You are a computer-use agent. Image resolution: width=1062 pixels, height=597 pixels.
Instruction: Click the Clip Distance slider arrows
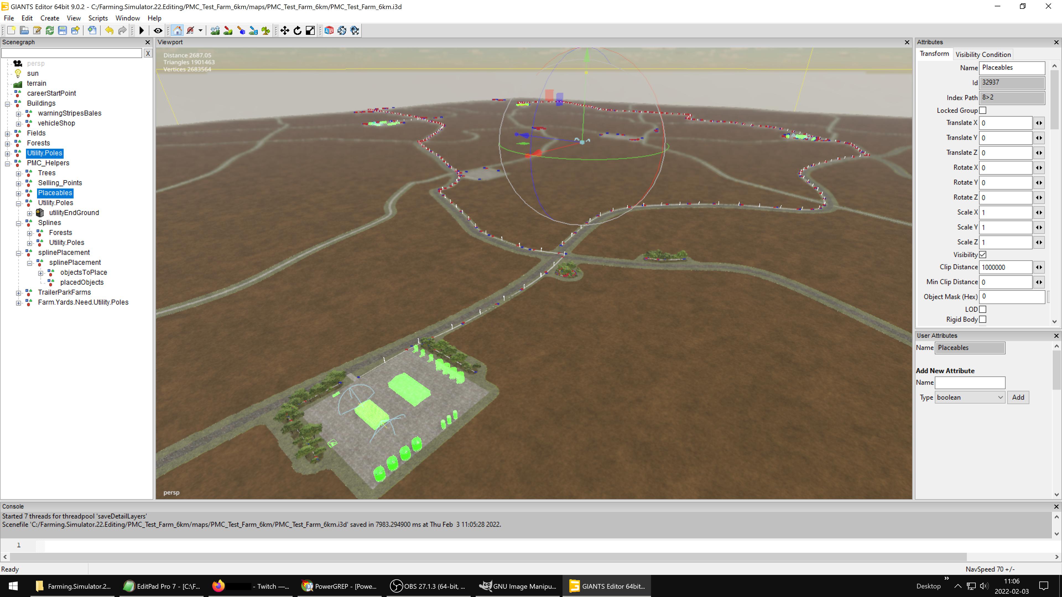[x=1039, y=267]
